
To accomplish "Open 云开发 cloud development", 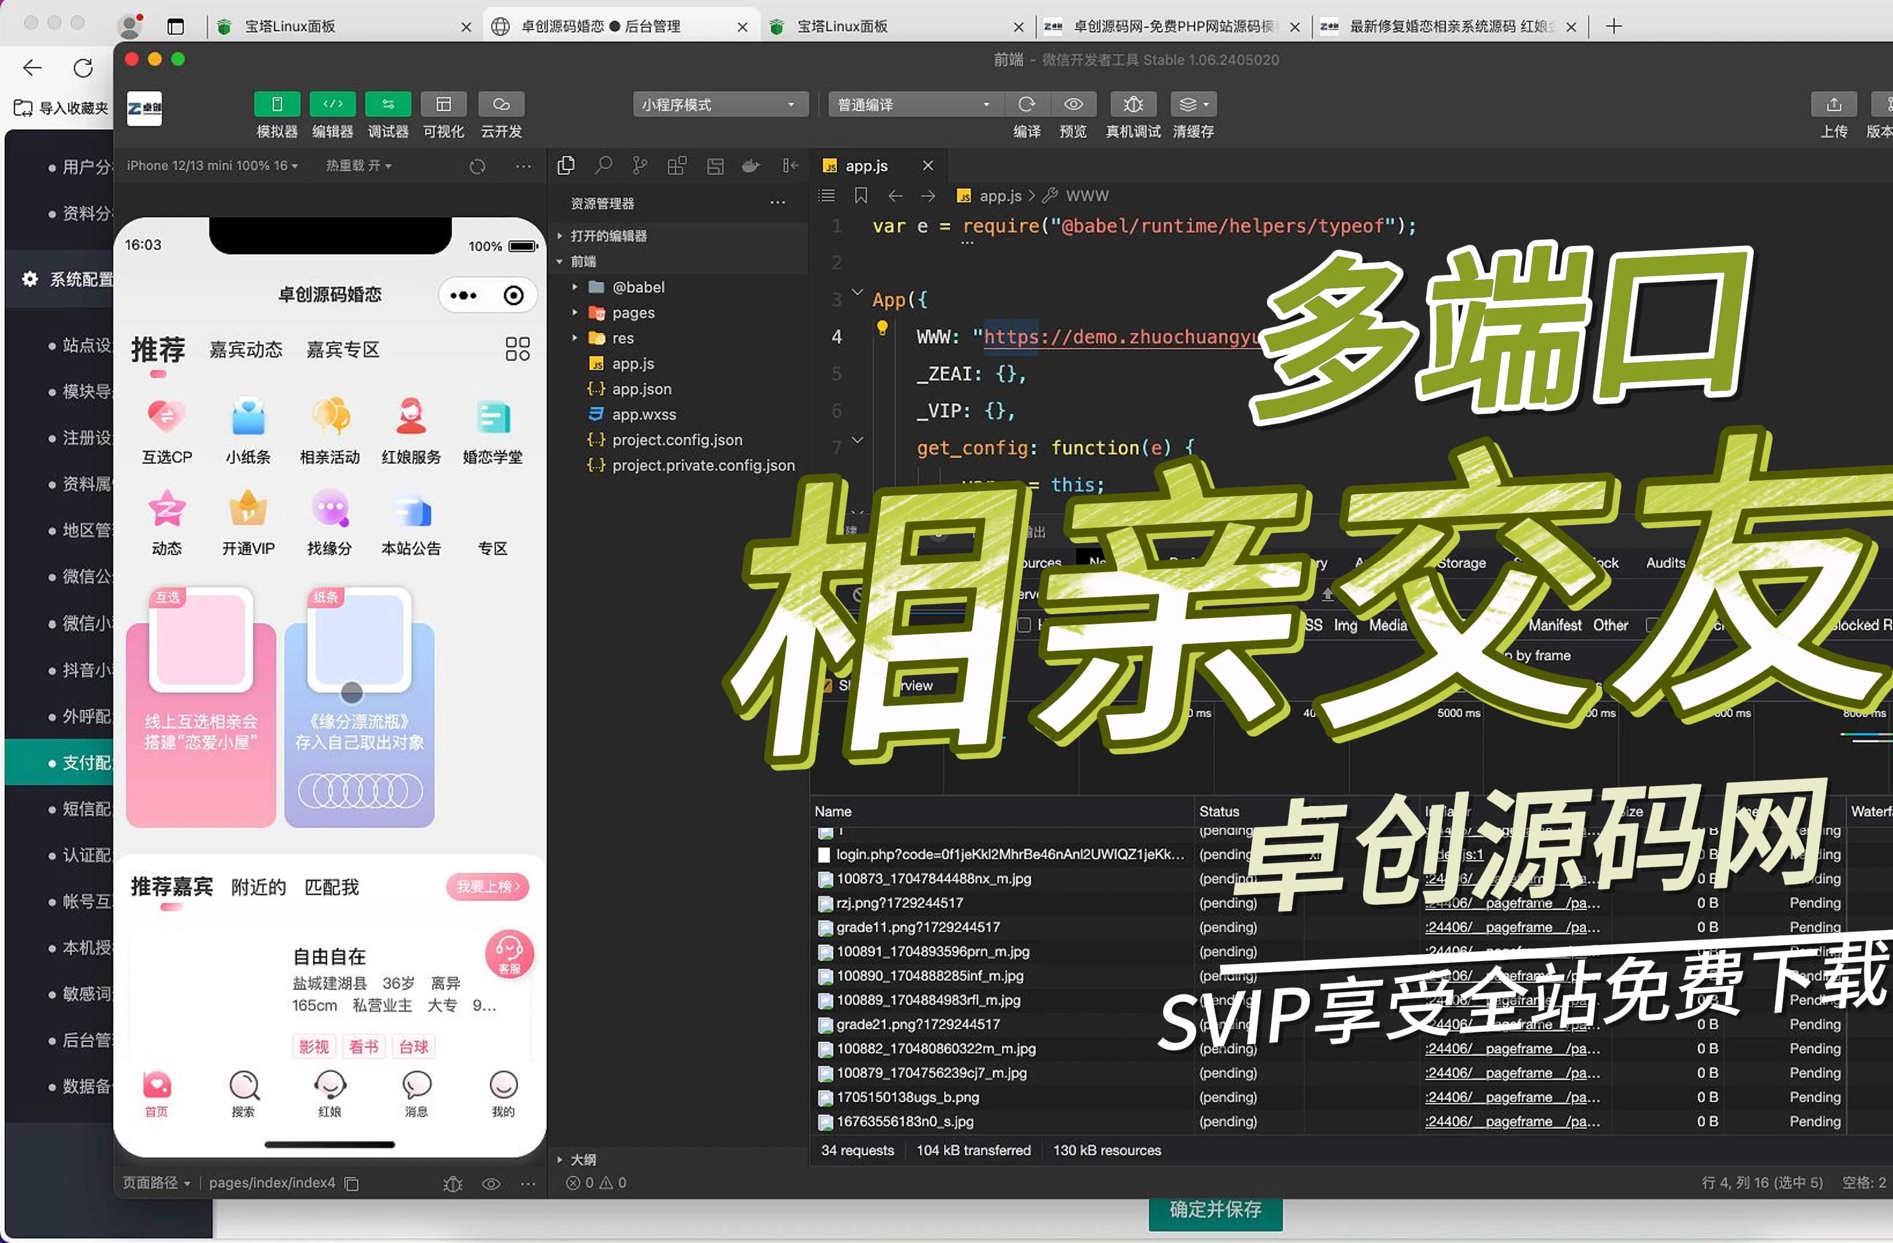I will 501,104.
